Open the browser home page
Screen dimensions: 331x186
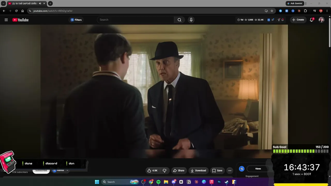tap(22, 11)
